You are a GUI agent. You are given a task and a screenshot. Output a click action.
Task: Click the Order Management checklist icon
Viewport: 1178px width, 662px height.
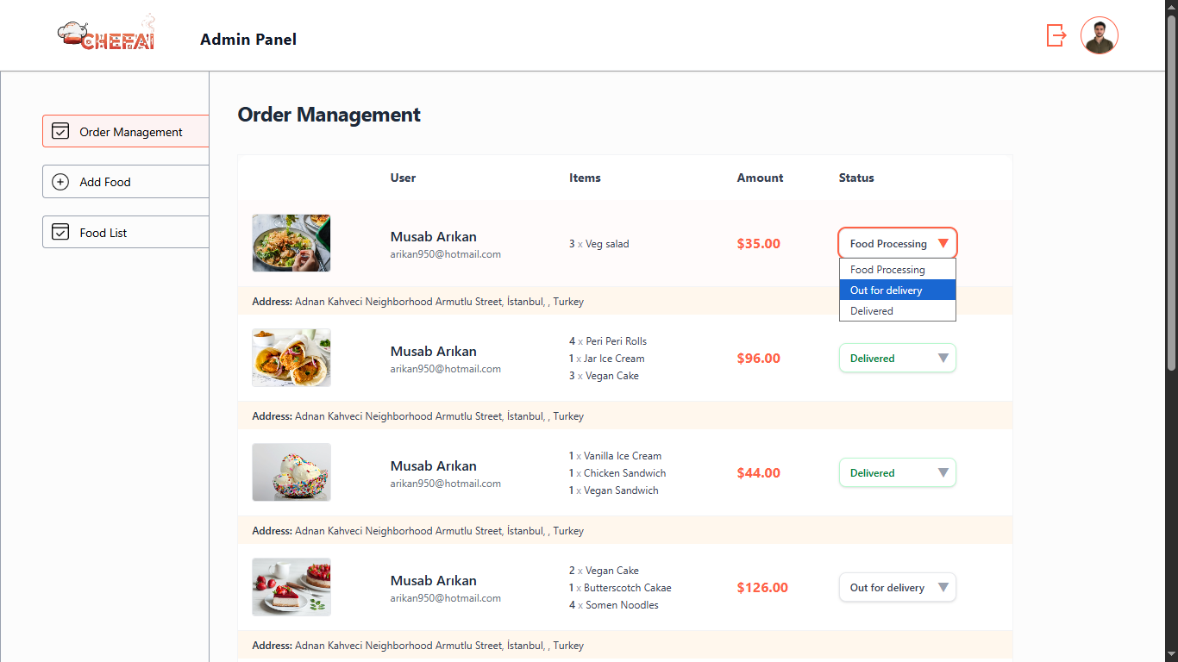click(x=60, y=131)
